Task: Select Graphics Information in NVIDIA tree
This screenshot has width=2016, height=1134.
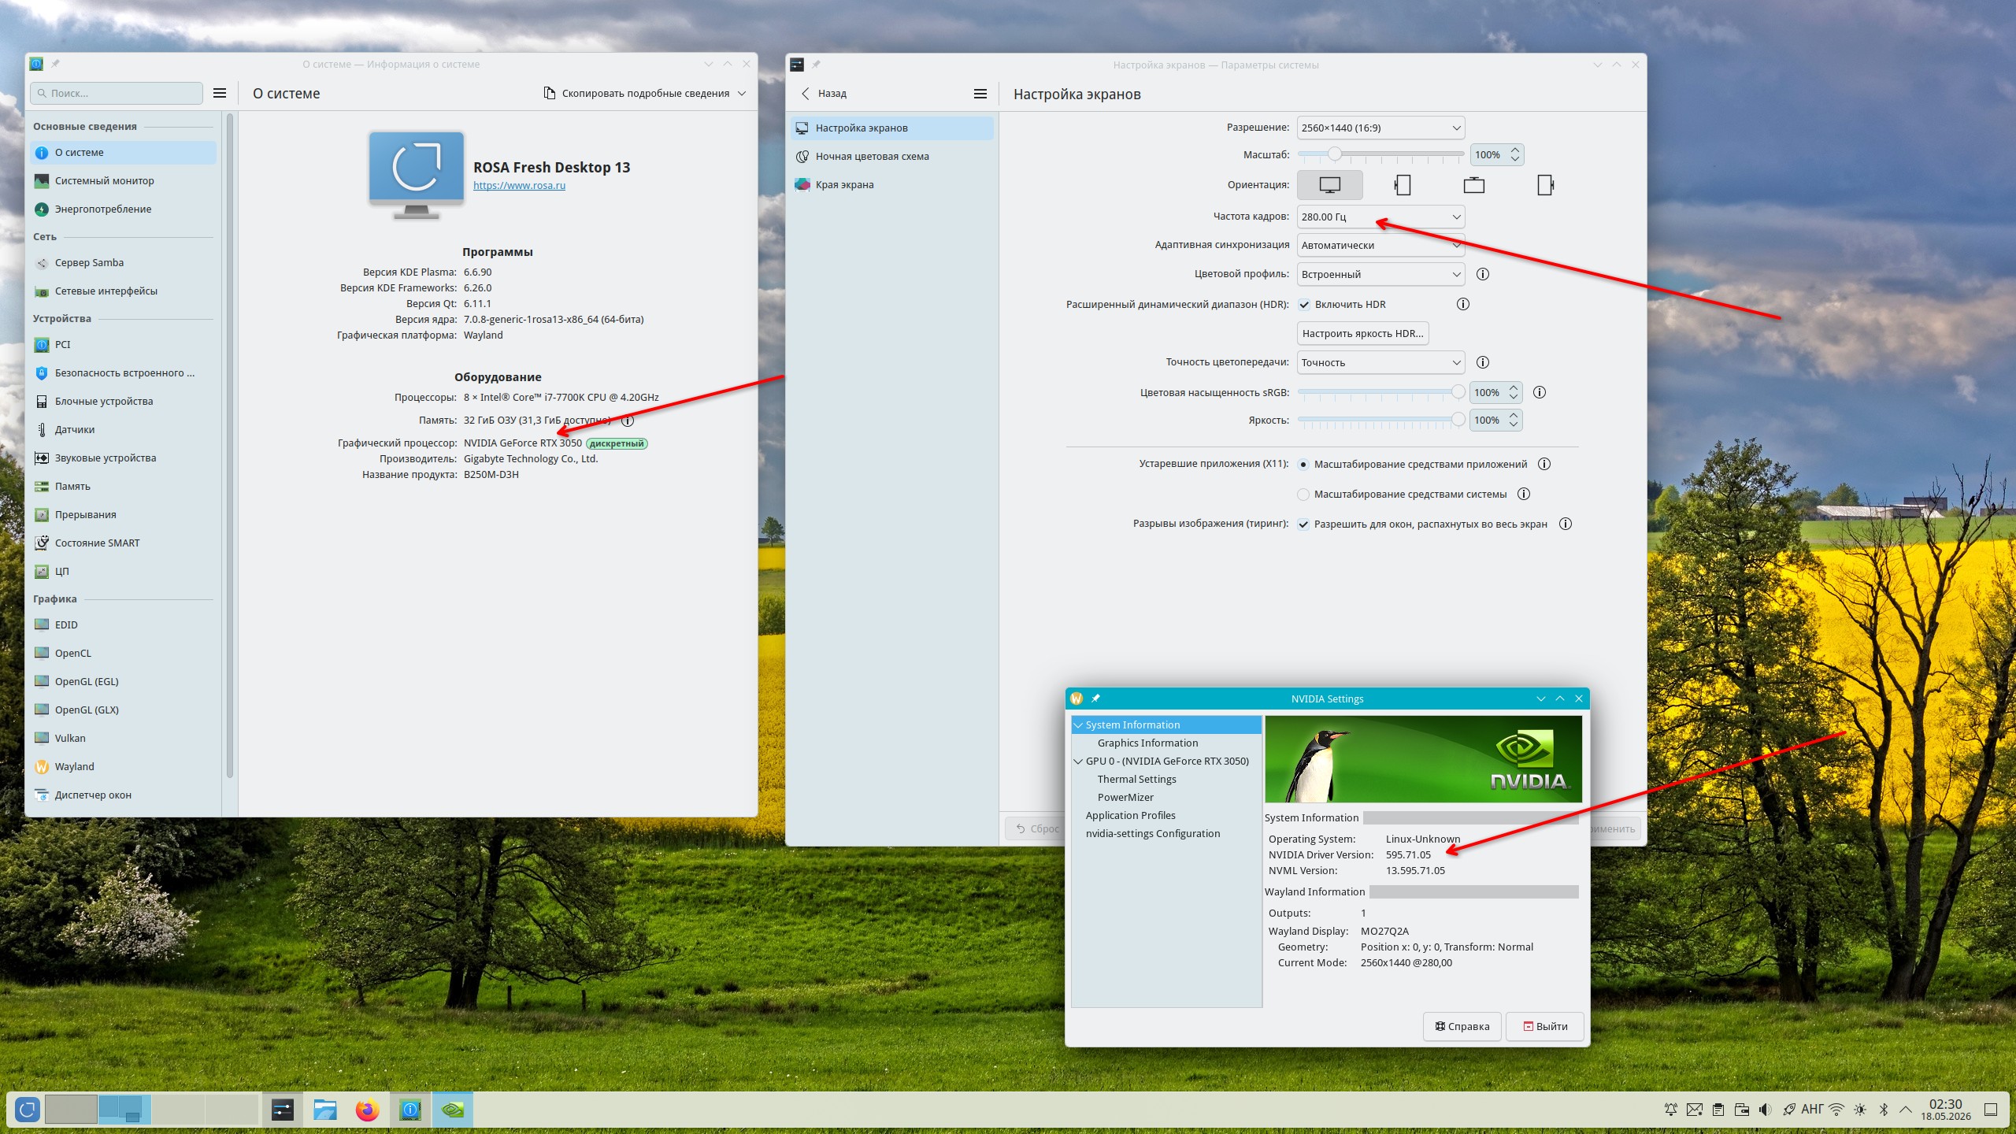Action: pos(1147,743)
